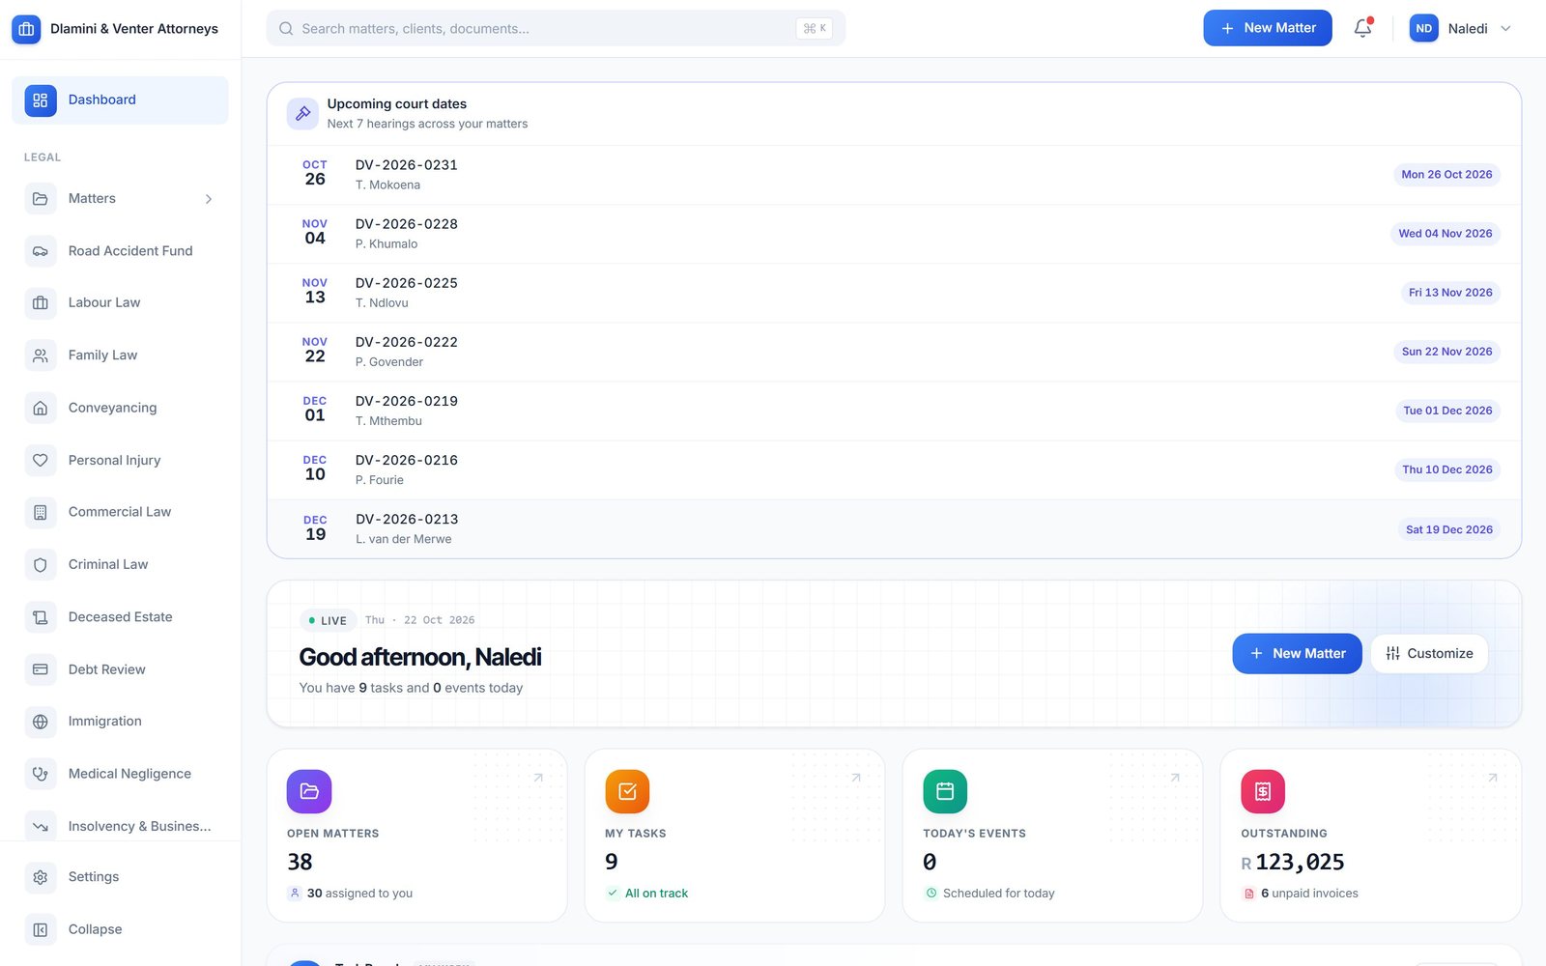The height and width of the screenshot is (966, 1546).
Task: Open the Family Law people icon
Action: tap(41, 355)
